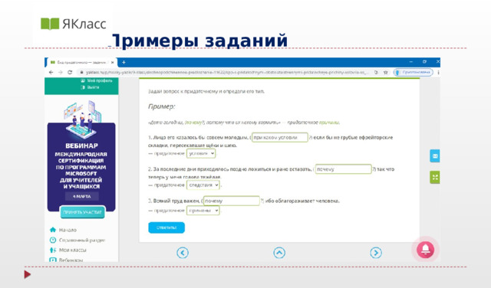The image size is (491, 288).
Task: Click the ЯКласс logo on the slide
Action: click(x=74, y=24)
